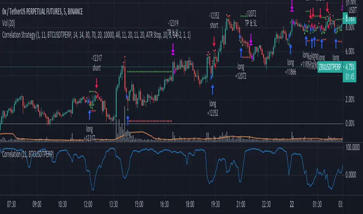Click the 2.00% price axis label

click(x=350, y=100)
